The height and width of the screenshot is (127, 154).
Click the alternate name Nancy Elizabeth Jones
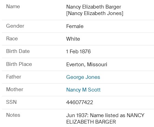coord(95,13)
